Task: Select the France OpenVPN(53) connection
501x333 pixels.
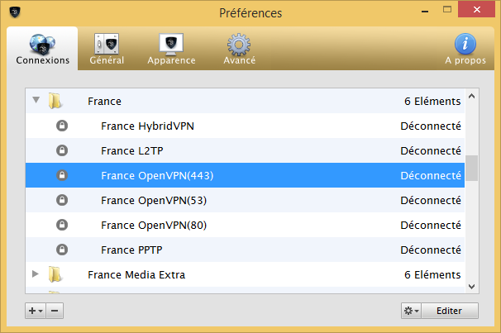Action: click(245, 200)
